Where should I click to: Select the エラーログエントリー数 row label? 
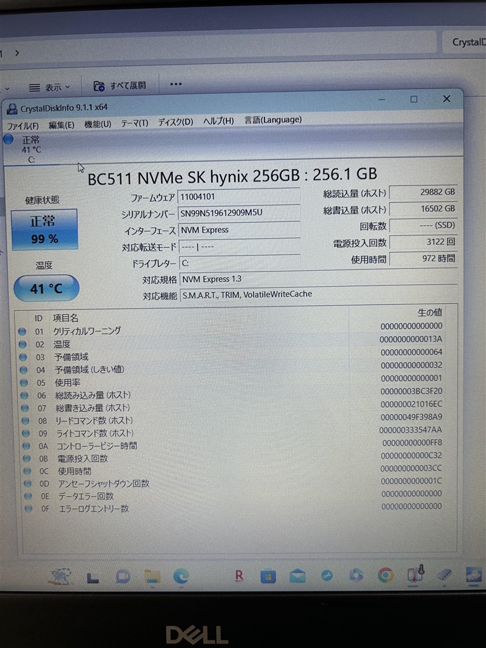pos(94,508)
